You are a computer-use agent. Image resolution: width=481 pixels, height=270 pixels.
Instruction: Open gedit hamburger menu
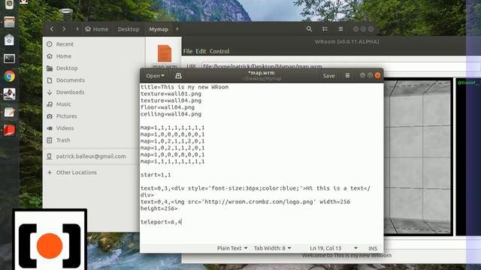click(x=347, y=76)
